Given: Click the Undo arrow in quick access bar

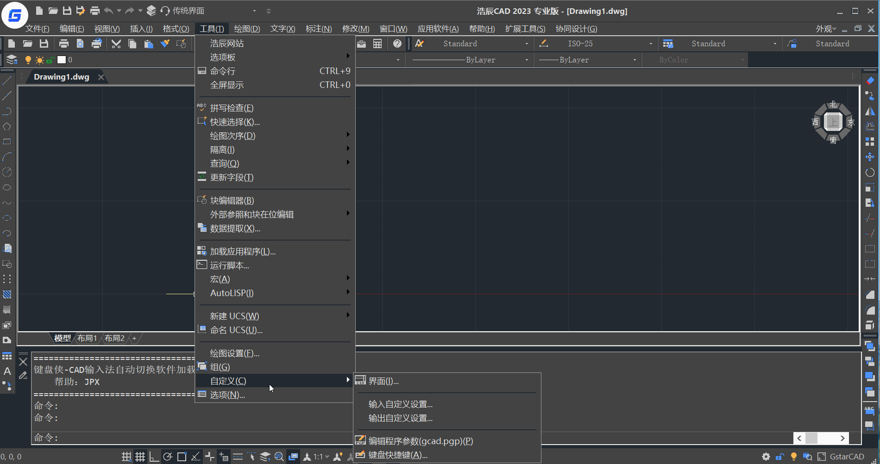Looking at the screenshot, I should (108, 10).
